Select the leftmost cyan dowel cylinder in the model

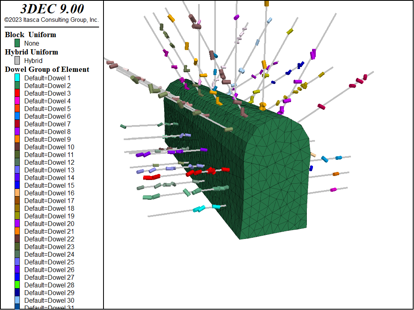pos(199,209)
